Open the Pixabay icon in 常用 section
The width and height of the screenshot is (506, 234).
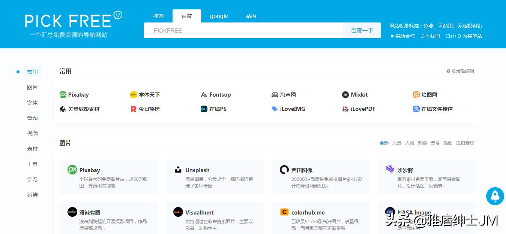[63, 95]
